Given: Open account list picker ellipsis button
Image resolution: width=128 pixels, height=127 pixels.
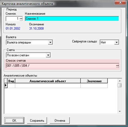Looking at the screenshot, I should tap(117, 66).
